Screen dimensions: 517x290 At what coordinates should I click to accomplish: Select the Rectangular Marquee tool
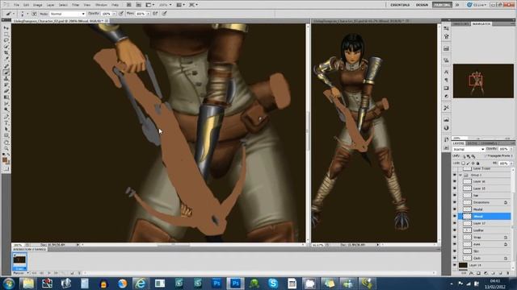6,34
